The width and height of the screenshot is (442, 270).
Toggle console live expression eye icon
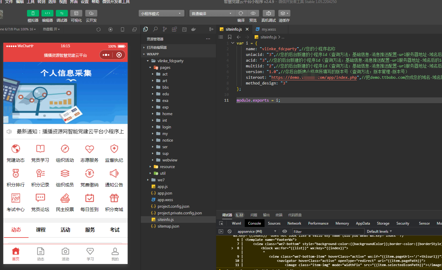coord(285,231)
